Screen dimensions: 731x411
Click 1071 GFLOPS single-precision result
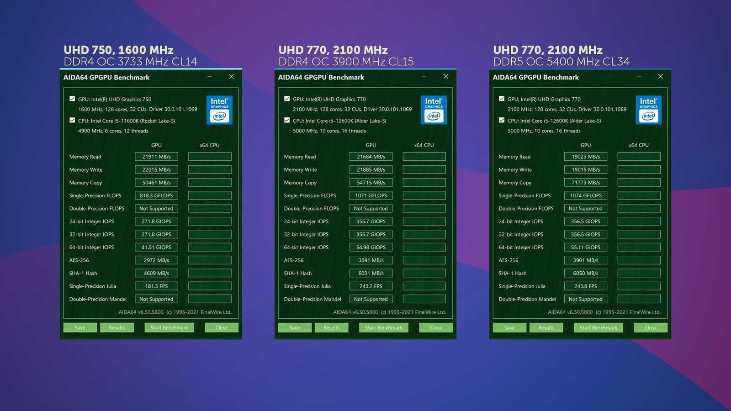click(371, 195)
